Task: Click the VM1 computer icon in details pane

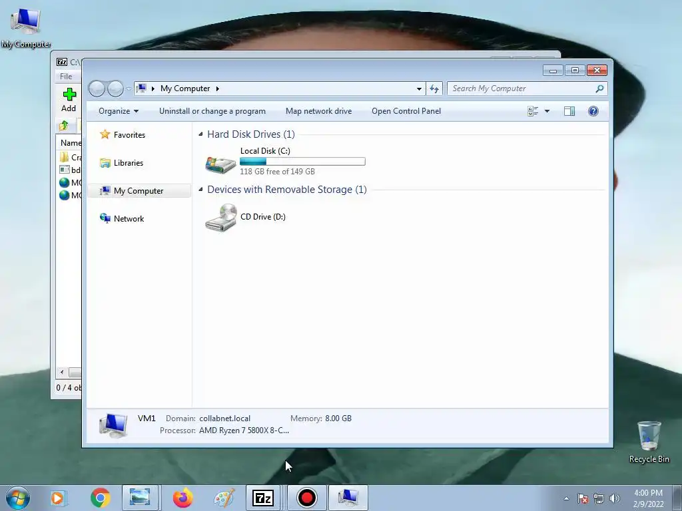Action: (113, 425)
